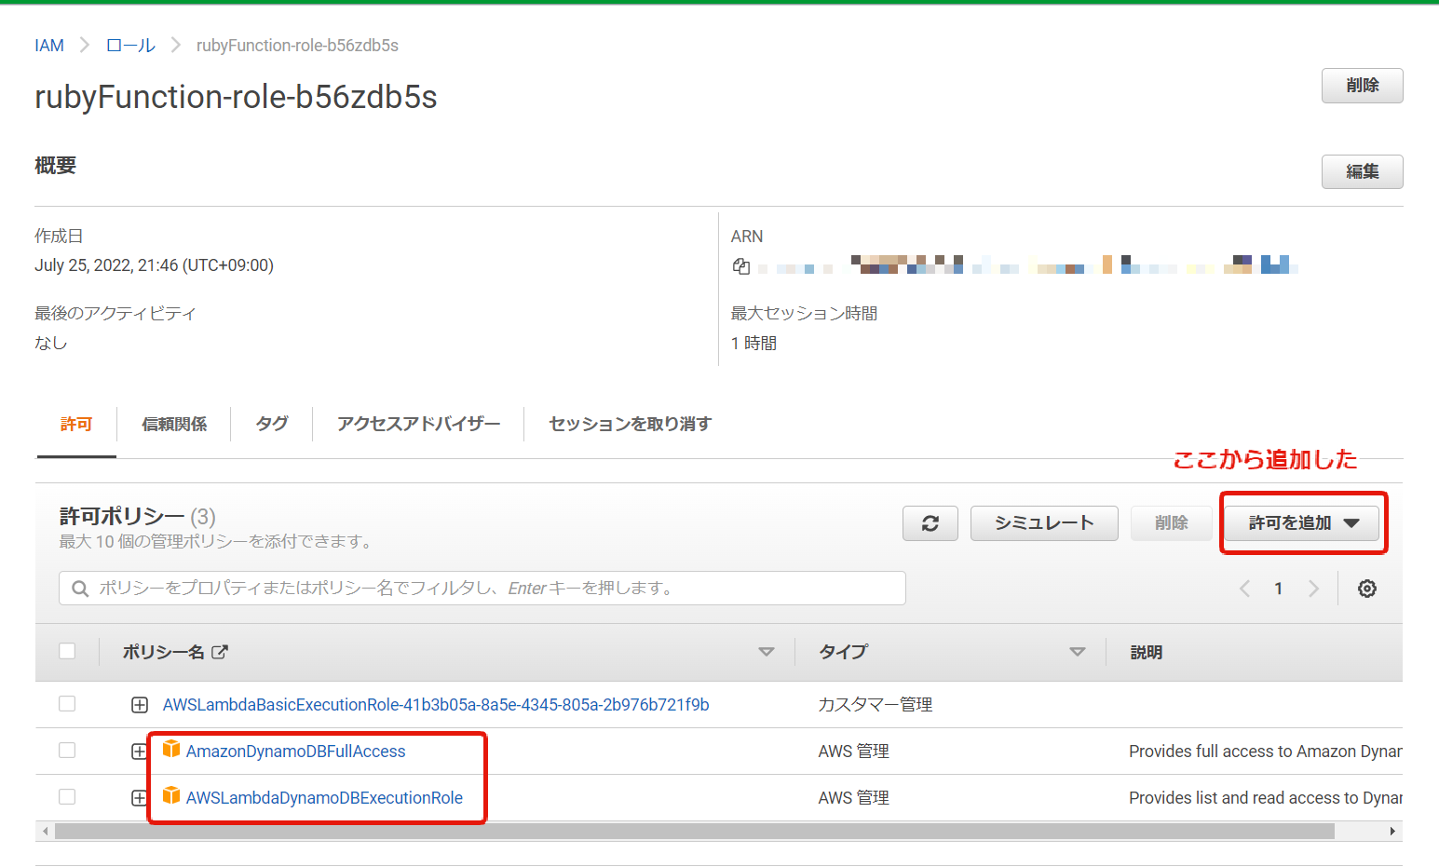Expand the AWSLambdaDynamoDBExecutionRole policy details
Screen dimensions: 1439x867
(x=140, y=798)
